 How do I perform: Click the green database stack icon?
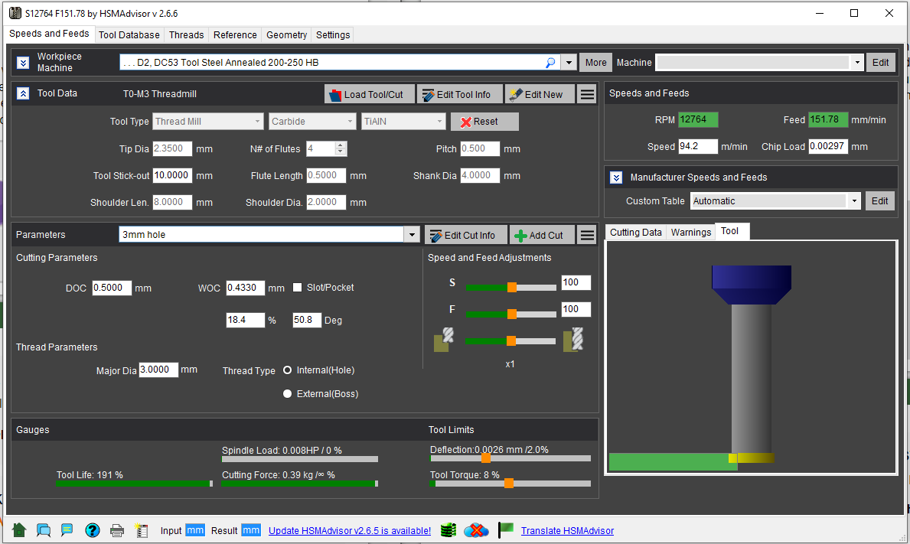pyautogui.click(x=448, y=530)
